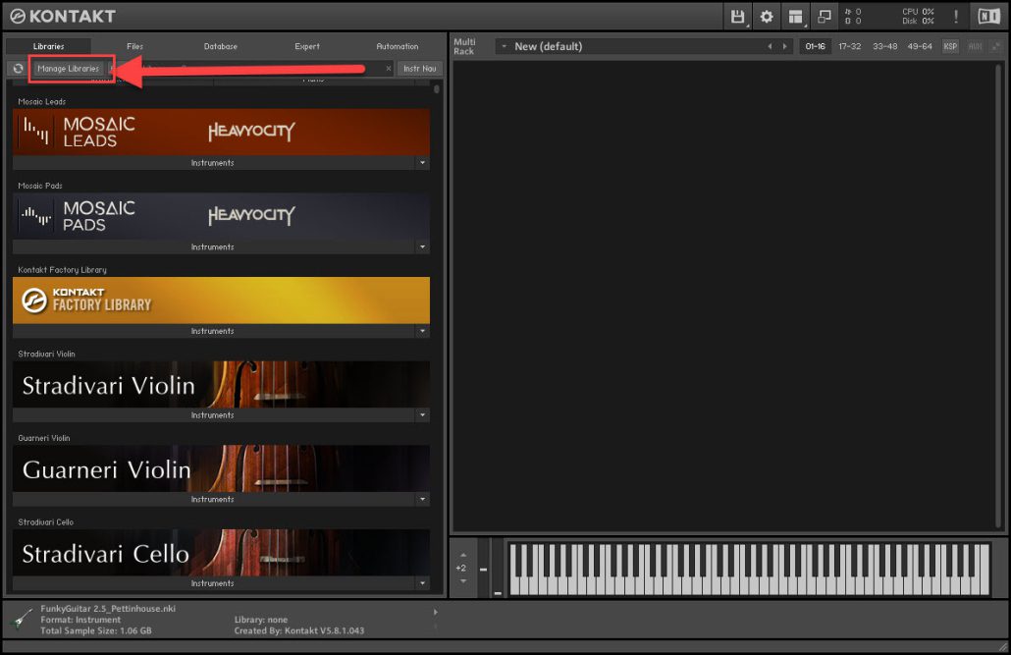
Task: Click the Stradivari Cello library banner
Action: pos(221,553)
